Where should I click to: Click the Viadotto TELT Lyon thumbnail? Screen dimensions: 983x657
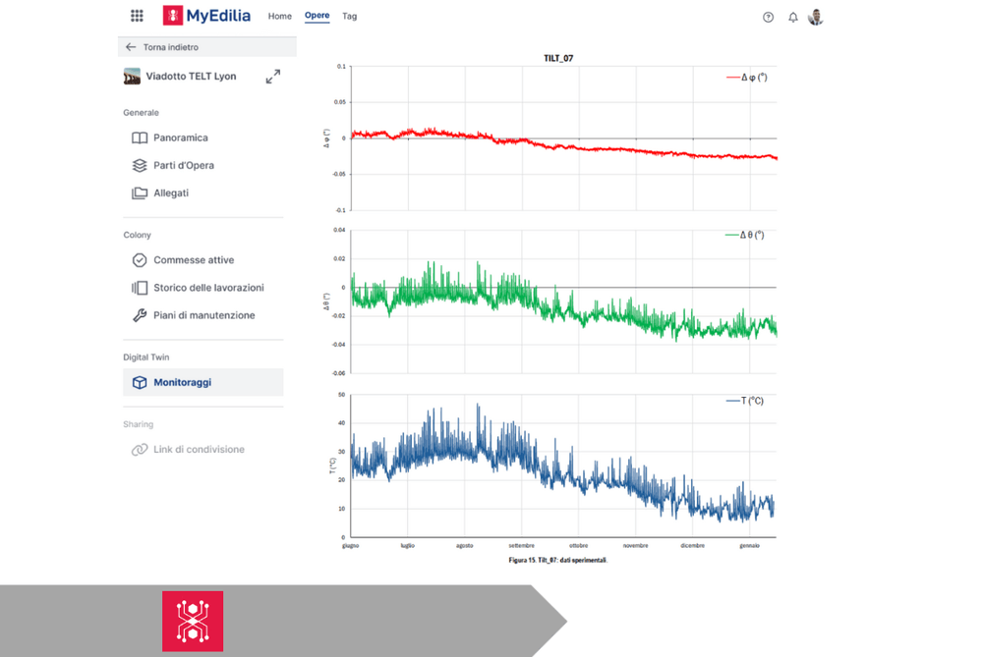[x=132, y=77]
